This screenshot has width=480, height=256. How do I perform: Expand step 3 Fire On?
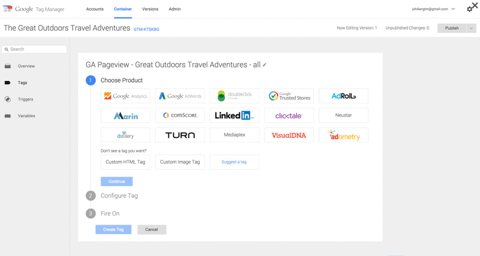(110, 214)
